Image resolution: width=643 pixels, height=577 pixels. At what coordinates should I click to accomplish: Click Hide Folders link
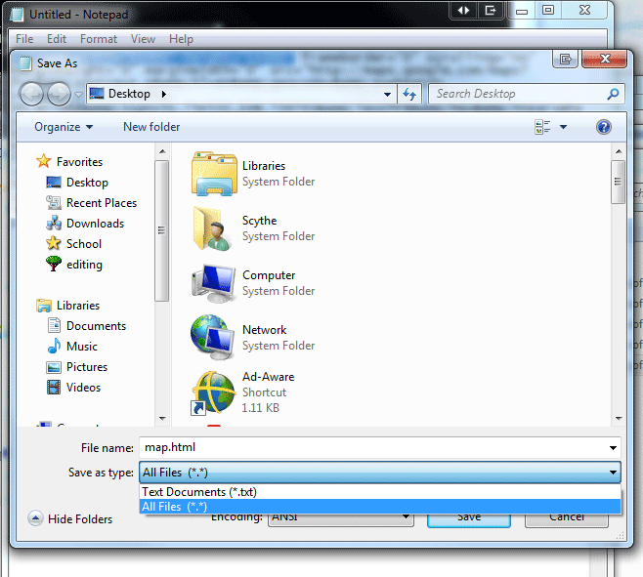[x=80, y=519]
